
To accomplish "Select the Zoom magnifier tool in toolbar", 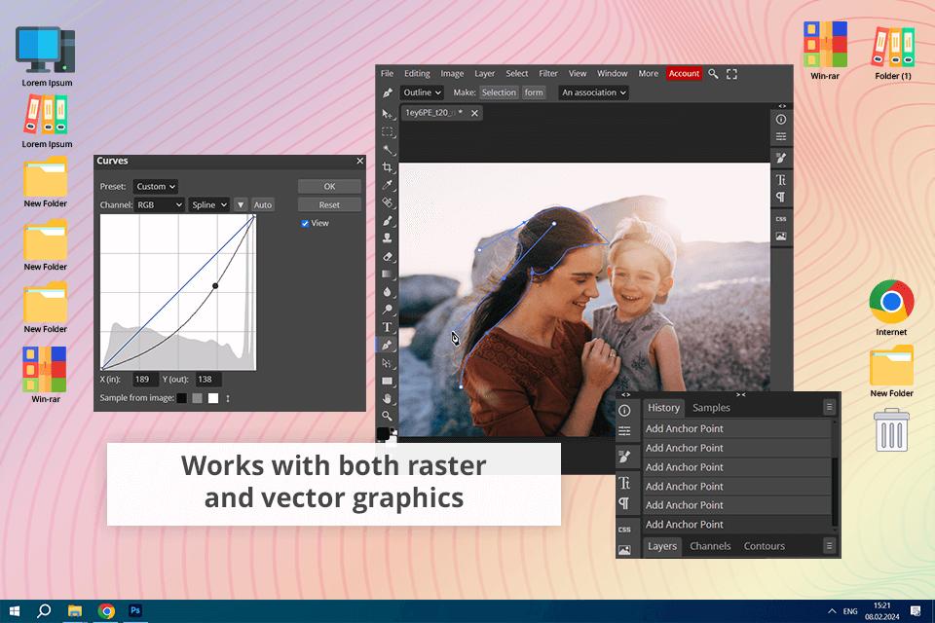I will pyautogui.click(x=387, y=416).
